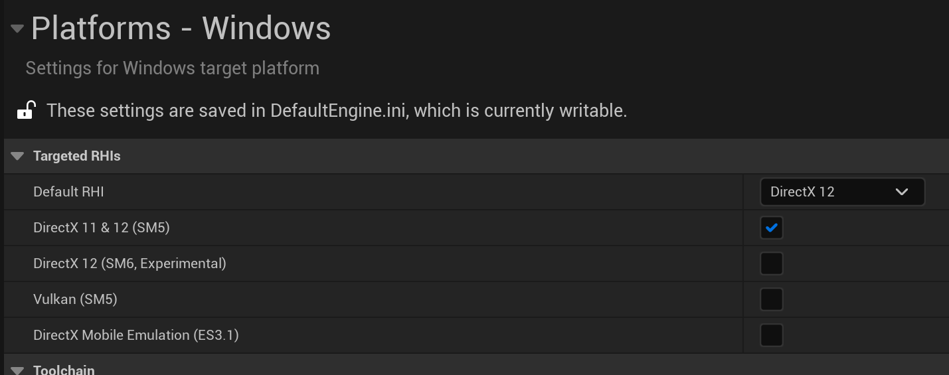This screenshot has width=949, height=375.
Task: Click the down chevron beside DirectX 12
Action: (901, 192)
